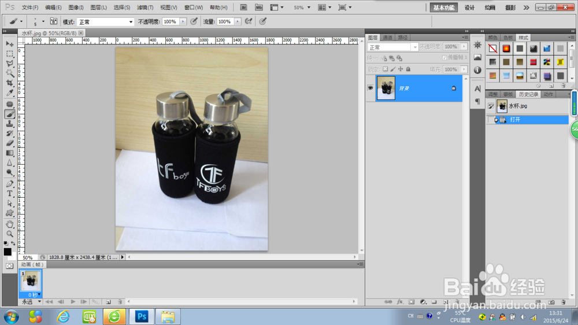Toggle Quick Mask mode
Screen dimensions: 578x325
10,265
